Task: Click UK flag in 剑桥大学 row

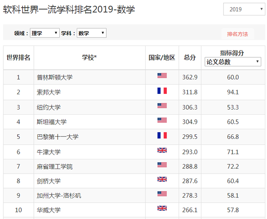Action: [162, 179]
